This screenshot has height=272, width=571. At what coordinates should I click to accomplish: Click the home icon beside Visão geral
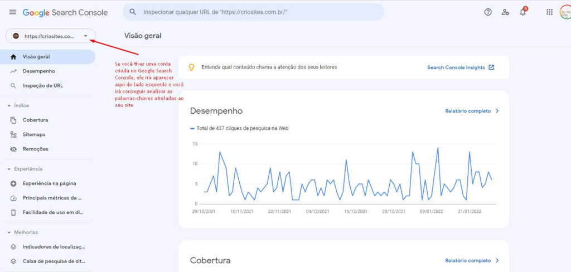(13, 57)
